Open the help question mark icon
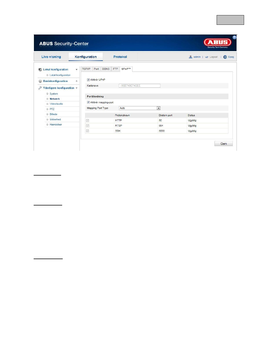Viewport: 257px width, 364px height. tap(234, 37)
